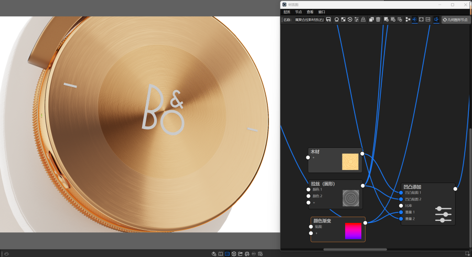Image resolution: width=472 pixels, height=257 pixels.
Task: Click the checkerboard texture preview icon
Action: [343, 19]
